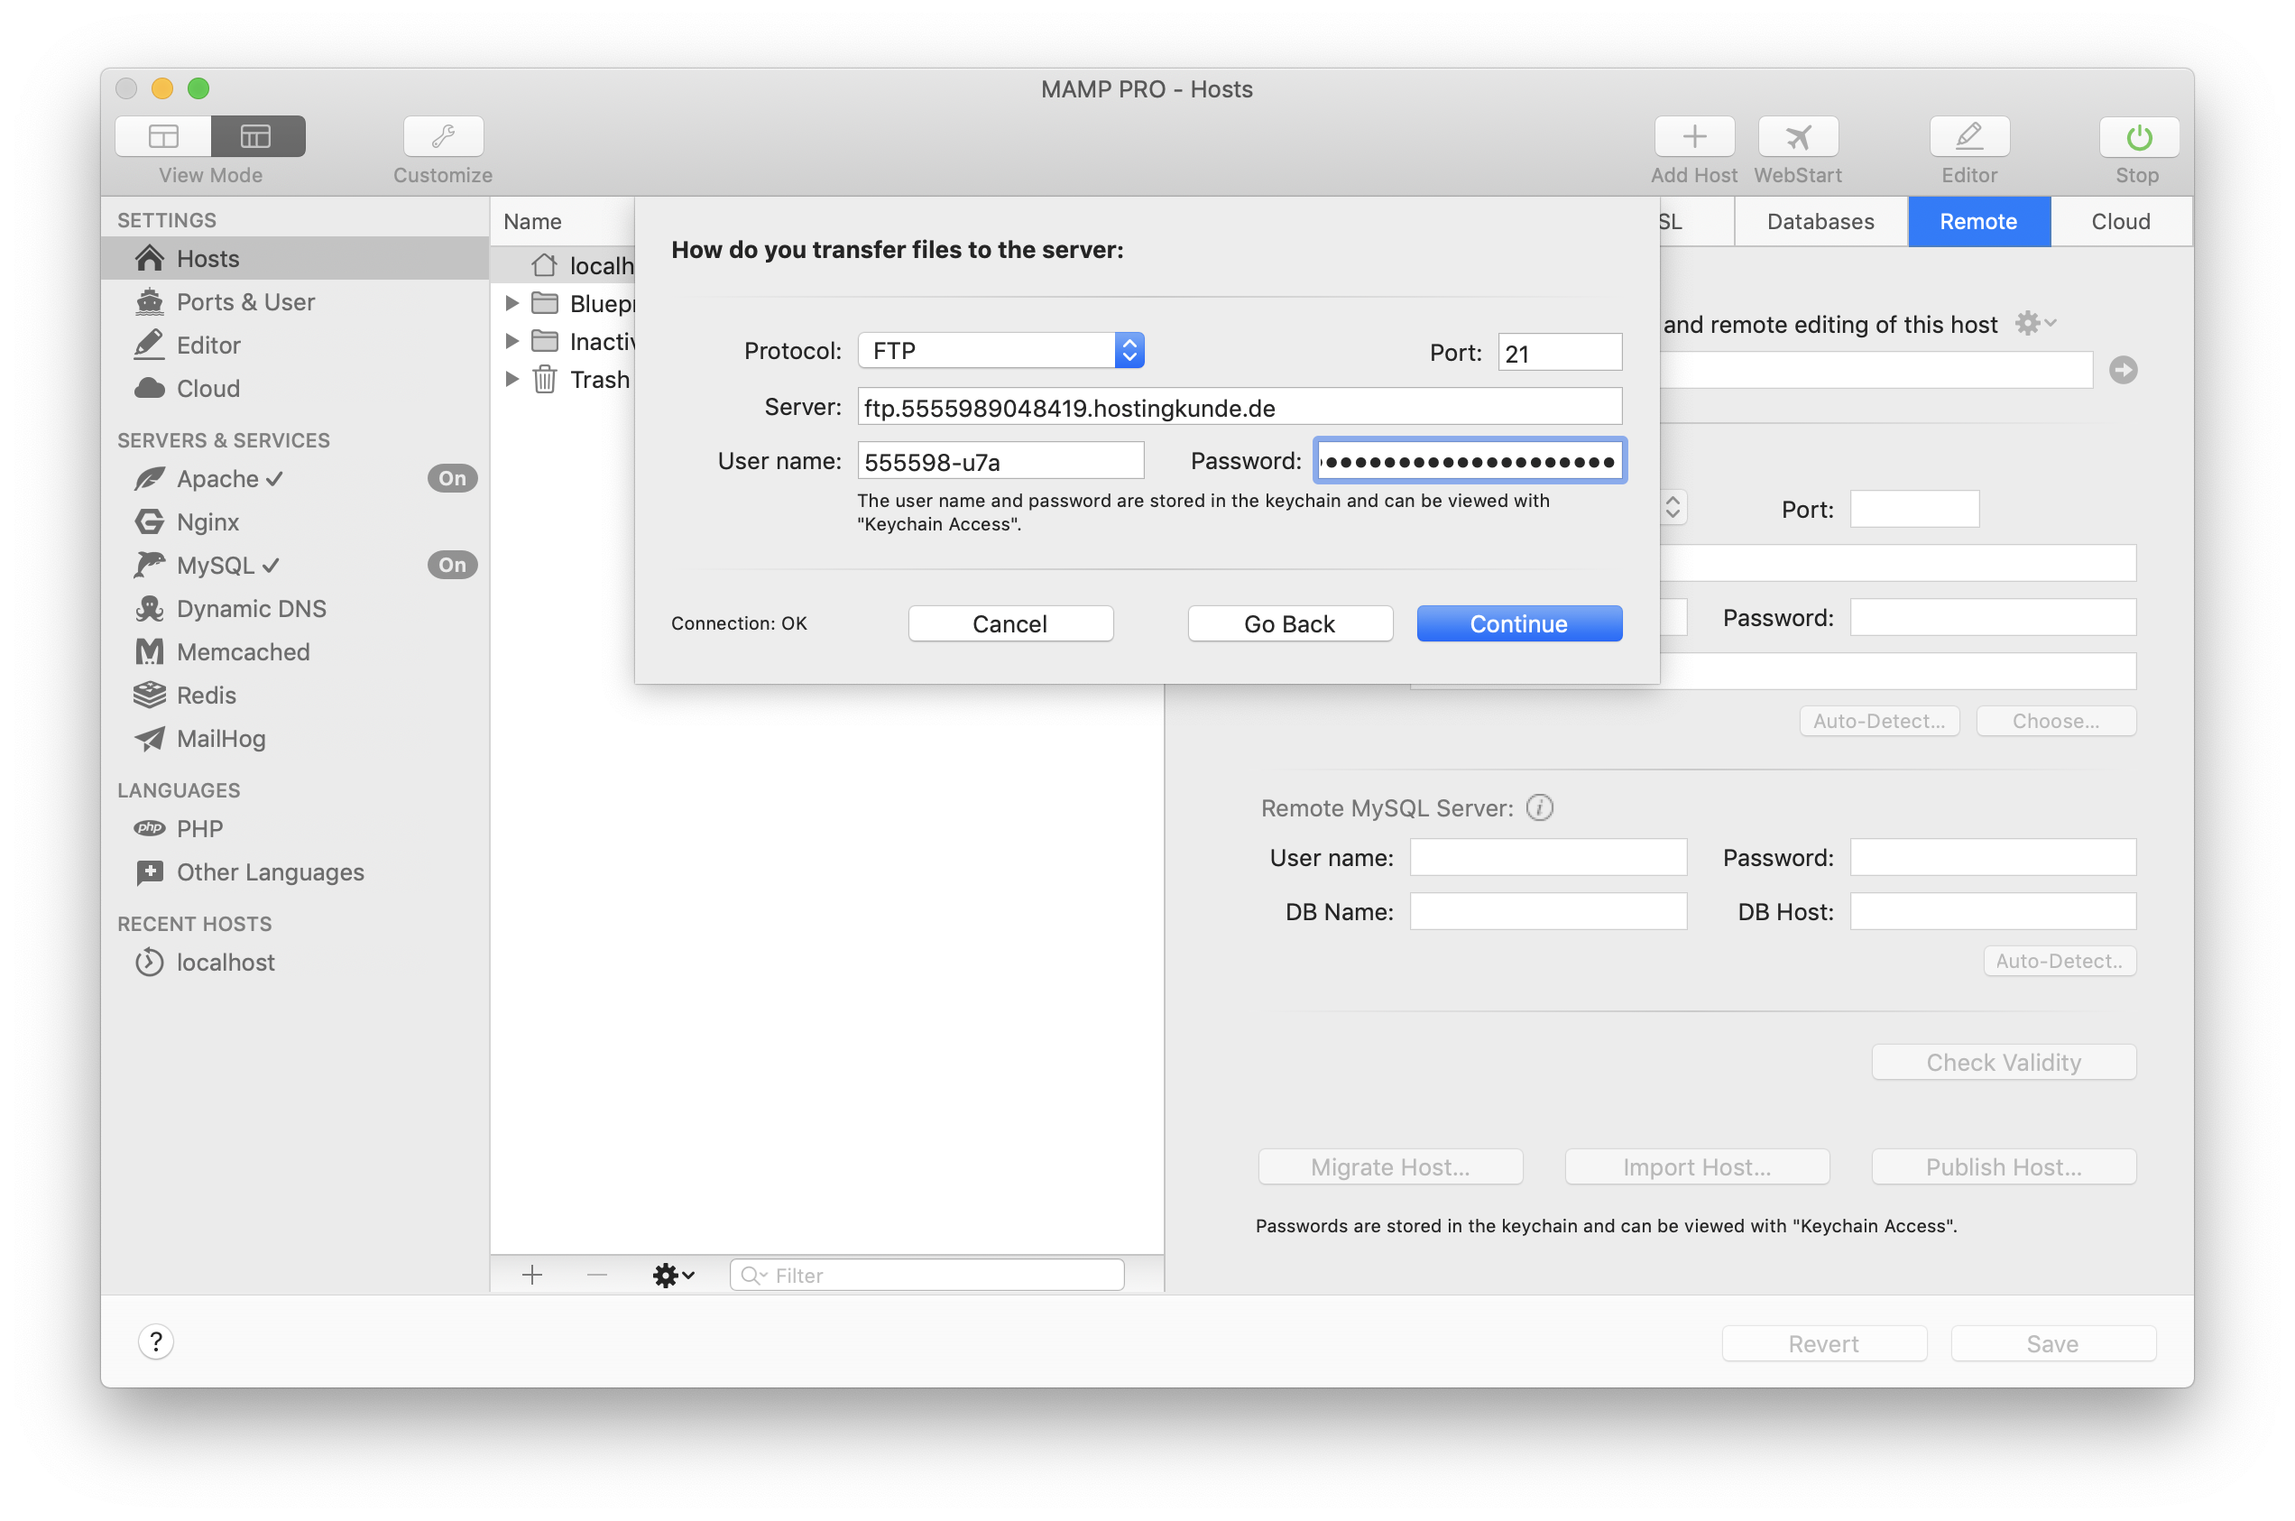Viewport: 2295px width, 1521px height.
Task: Expand the Trash folder in the host list
Action: click(513, 379)
